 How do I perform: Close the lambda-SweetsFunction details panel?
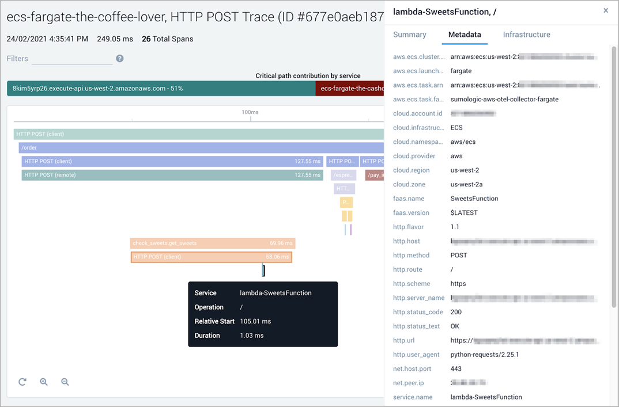pos(606,10)
